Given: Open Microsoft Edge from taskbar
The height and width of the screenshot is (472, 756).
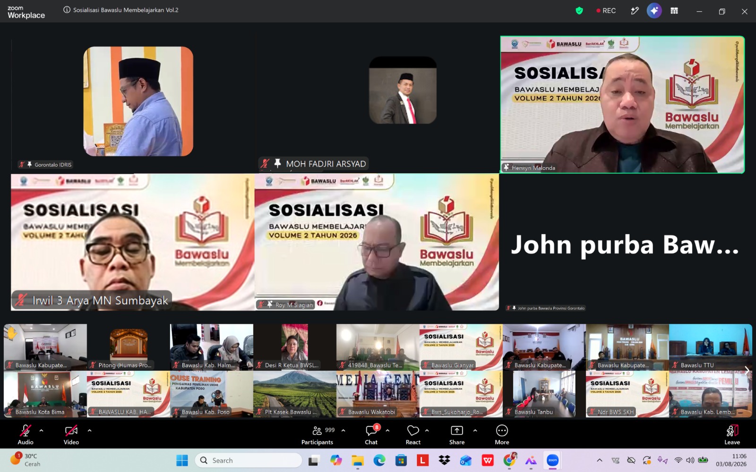Looking at the screenshot, I should 379,460.
